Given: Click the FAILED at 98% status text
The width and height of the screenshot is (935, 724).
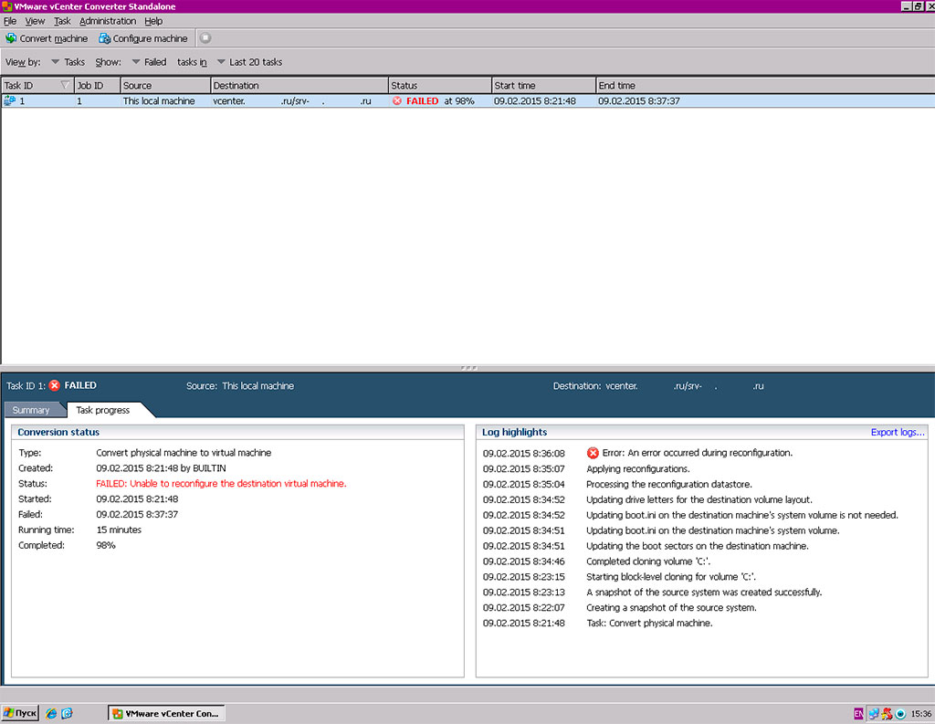Looking at the screenshot, I should pyautogui.click(x=440, y=100).
